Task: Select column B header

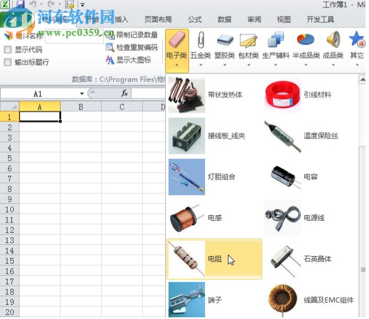Action: pos(81,107)
